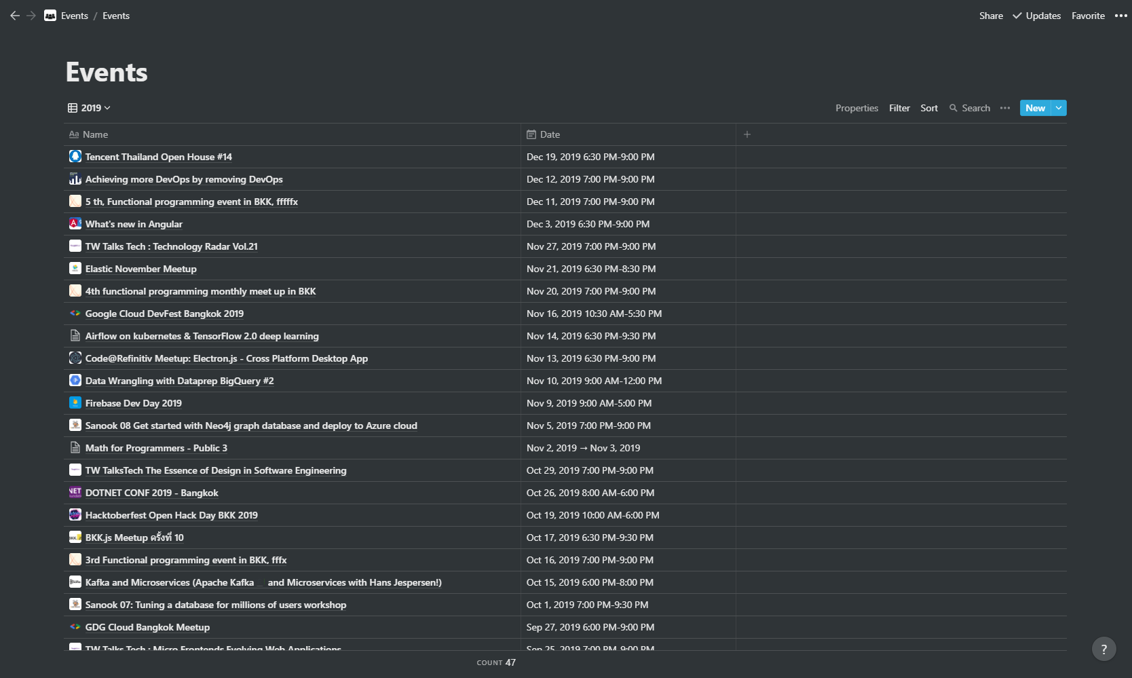Click the Angular icon beside What's new in Angular
Image resolution: width=1132 pixels, height=678 pixels.
coord(75,224)
